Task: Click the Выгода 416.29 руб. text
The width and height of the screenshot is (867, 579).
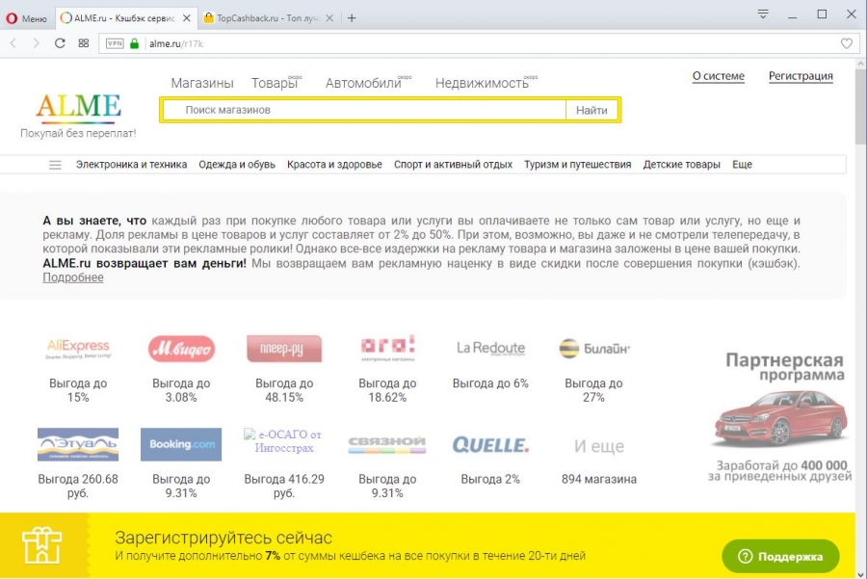Action: click(x=284, y=487)
